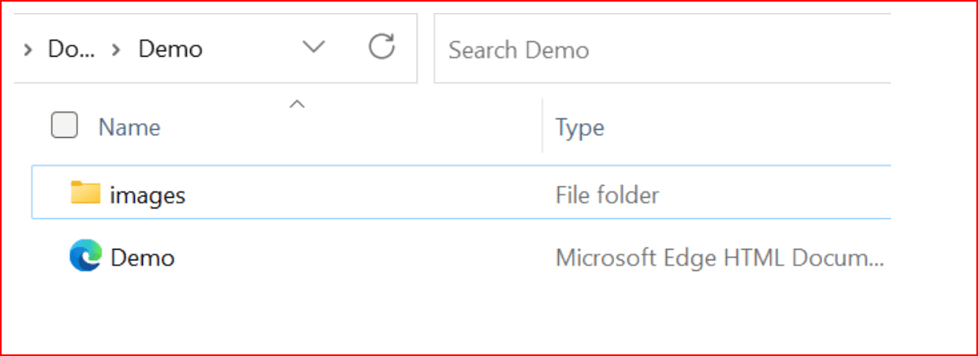Click the Microsoft Edge icon beside Demo

[84, 257]
